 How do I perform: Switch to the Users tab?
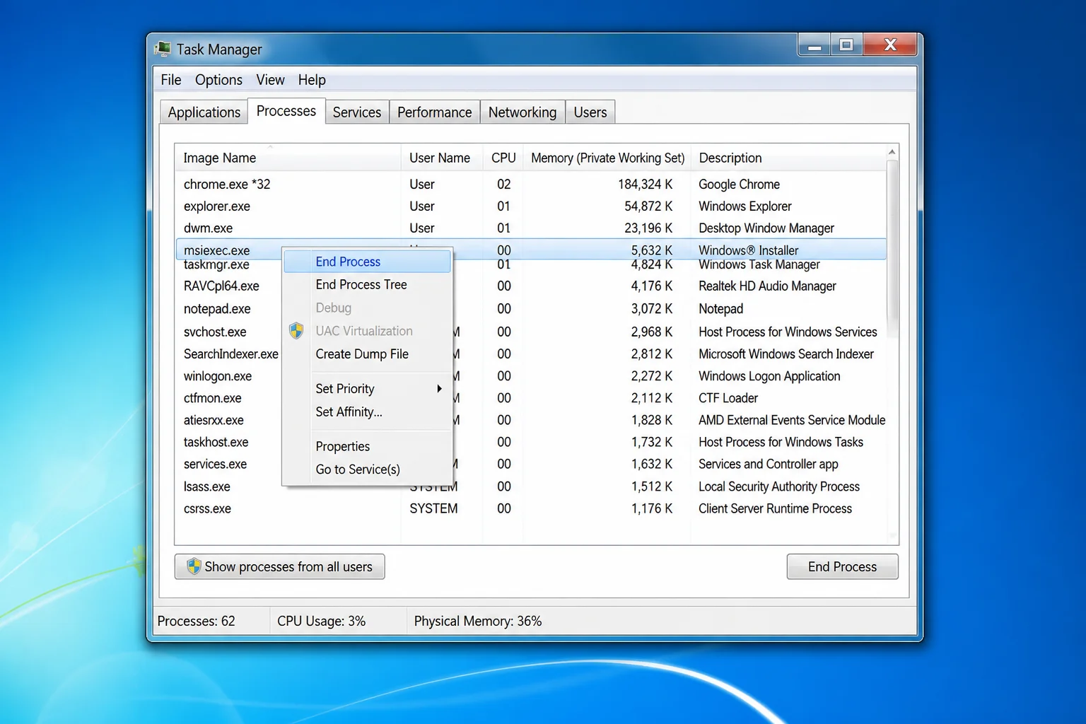coord(590,112)
